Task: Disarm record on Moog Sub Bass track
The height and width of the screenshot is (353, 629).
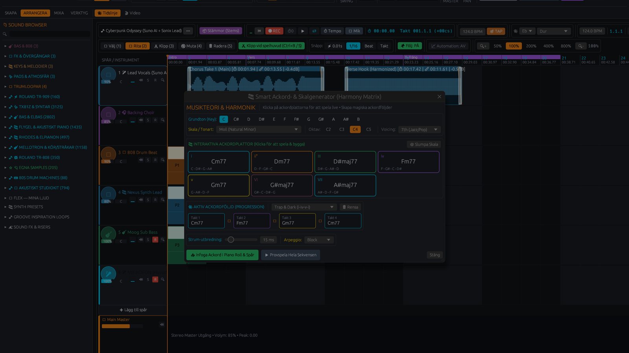Action: click(155, 240)
